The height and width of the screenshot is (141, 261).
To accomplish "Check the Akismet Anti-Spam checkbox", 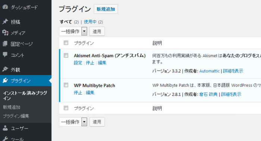I will pyautogui.click(x=66, y=55).
